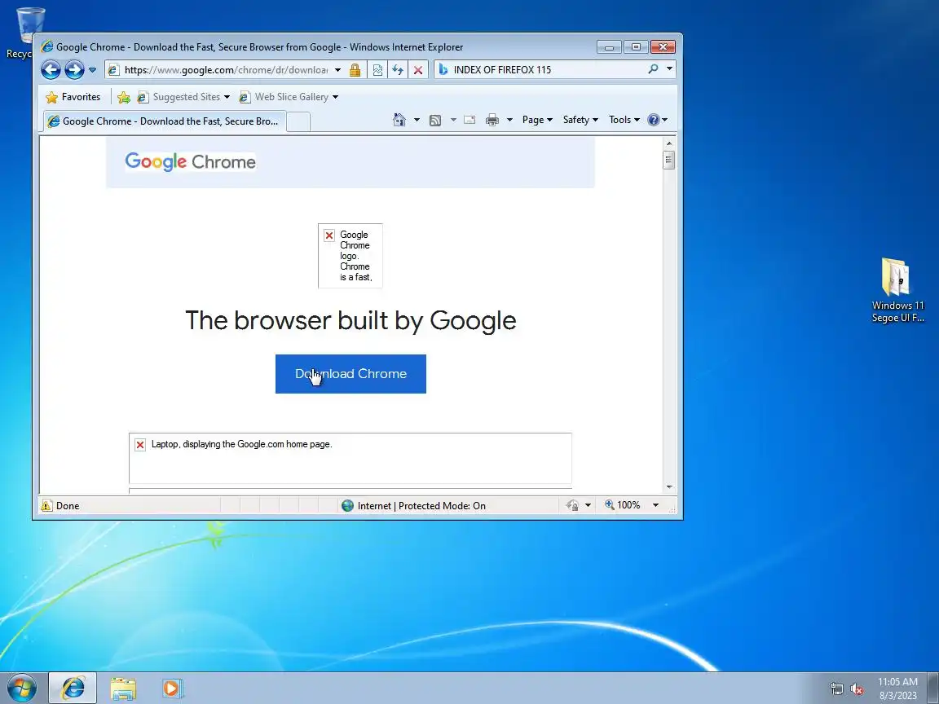Go to home page via Home icon
Screen dimensions: 939x704
399,120
